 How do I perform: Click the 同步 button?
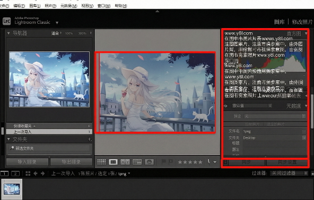tap(247, 162)
